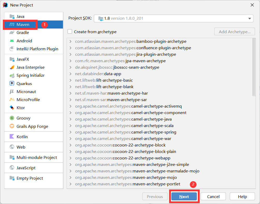The width and height of the screenshot is (260, 204).
Task: Click the MicroProfile icon
Action: click(12, 100)
